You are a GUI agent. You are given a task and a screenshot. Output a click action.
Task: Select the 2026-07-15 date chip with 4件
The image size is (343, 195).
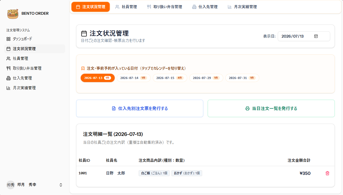pyautogui.click(x=170, y=78)
